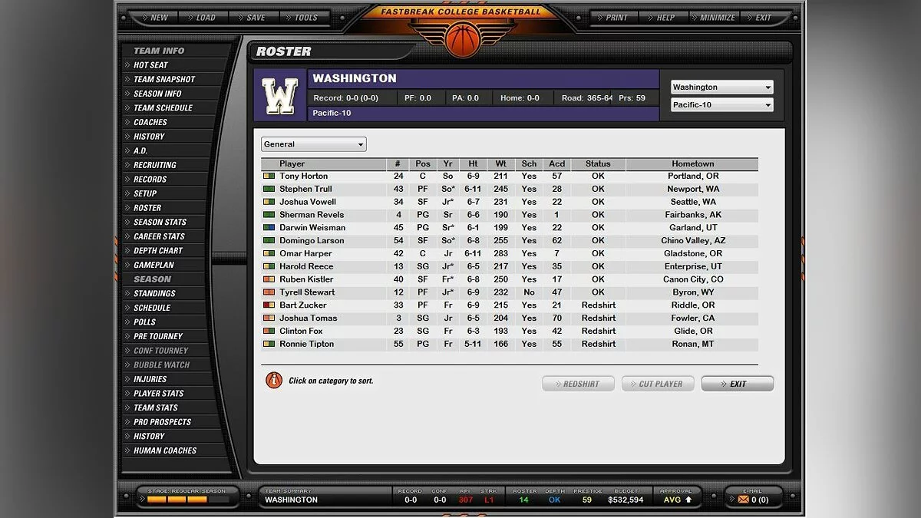Open Setup in sidebar
This screenshot has height=518, width=921.
click(145, 194)
